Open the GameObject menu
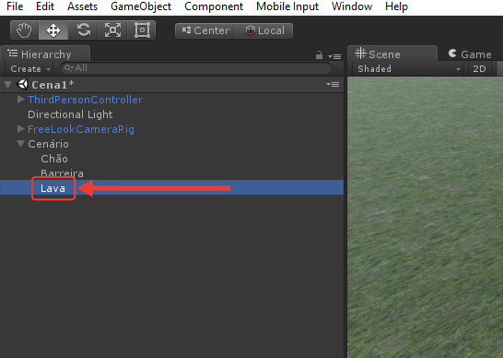This screenshot has width=503, height=358. click(141, 6)
